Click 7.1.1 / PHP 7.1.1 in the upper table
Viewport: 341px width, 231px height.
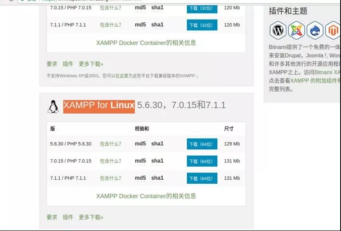(68, 25)
